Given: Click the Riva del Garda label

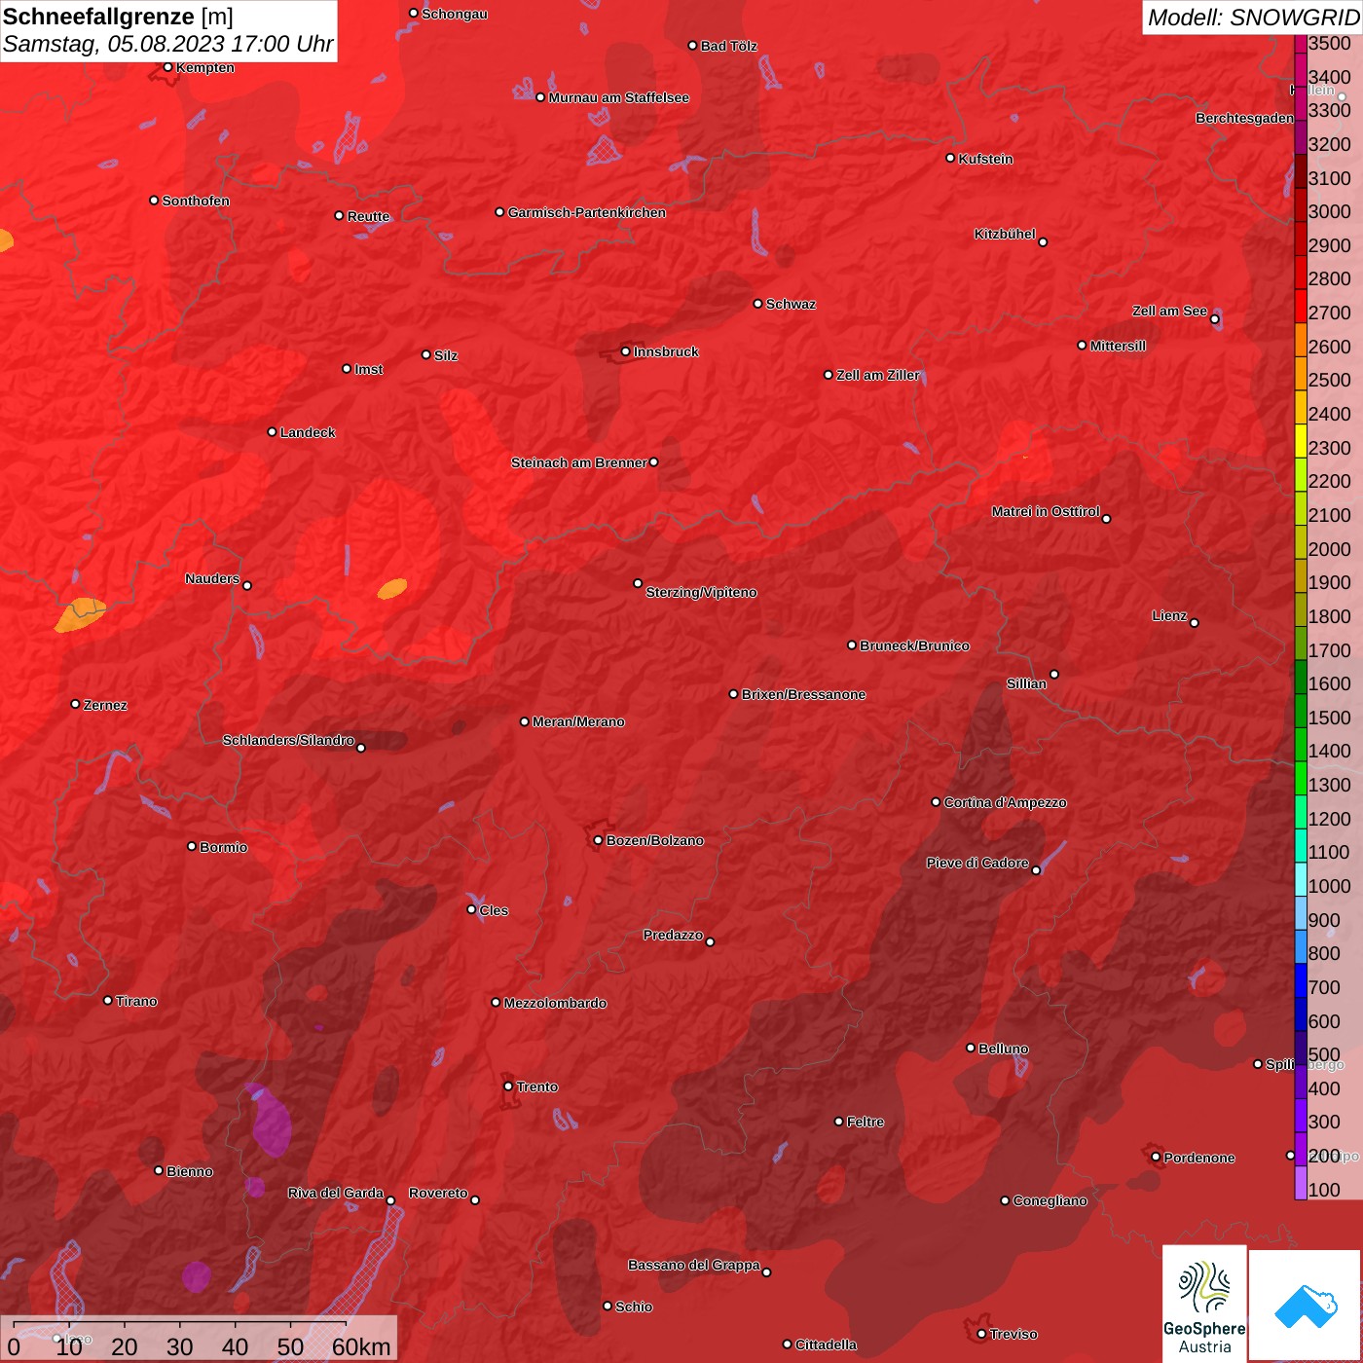Looking at the screenshot, I should coord(335,1193).
